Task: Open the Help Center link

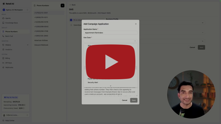Action: [x=8, y=121]
